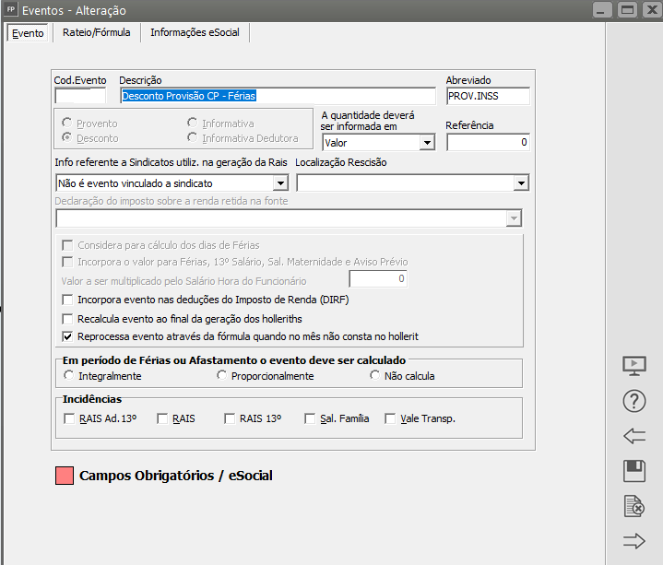The image size is (663, 565).
Task: Click the Abreviado field containing PROV.INSS
Action: click(487, 96)
